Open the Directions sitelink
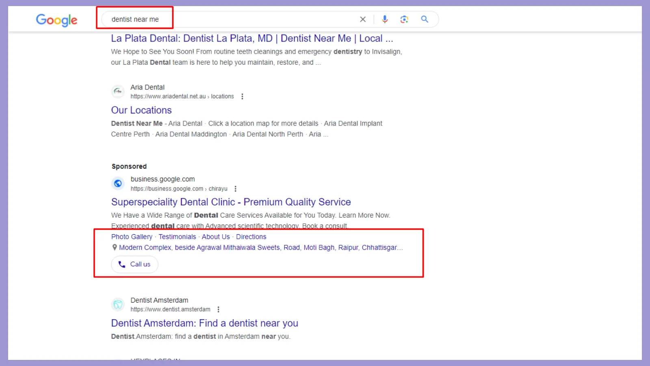The height and width of the screenshot is (366, 650). [x=251, y=237]
